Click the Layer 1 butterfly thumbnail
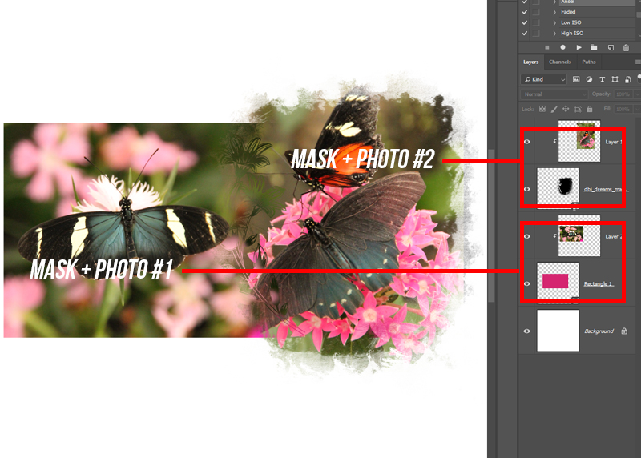Viewport: 641px width, 458px height. click(x=579, y=141)
